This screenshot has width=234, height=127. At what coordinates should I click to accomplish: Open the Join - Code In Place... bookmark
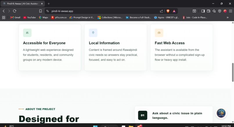point(195,17)
